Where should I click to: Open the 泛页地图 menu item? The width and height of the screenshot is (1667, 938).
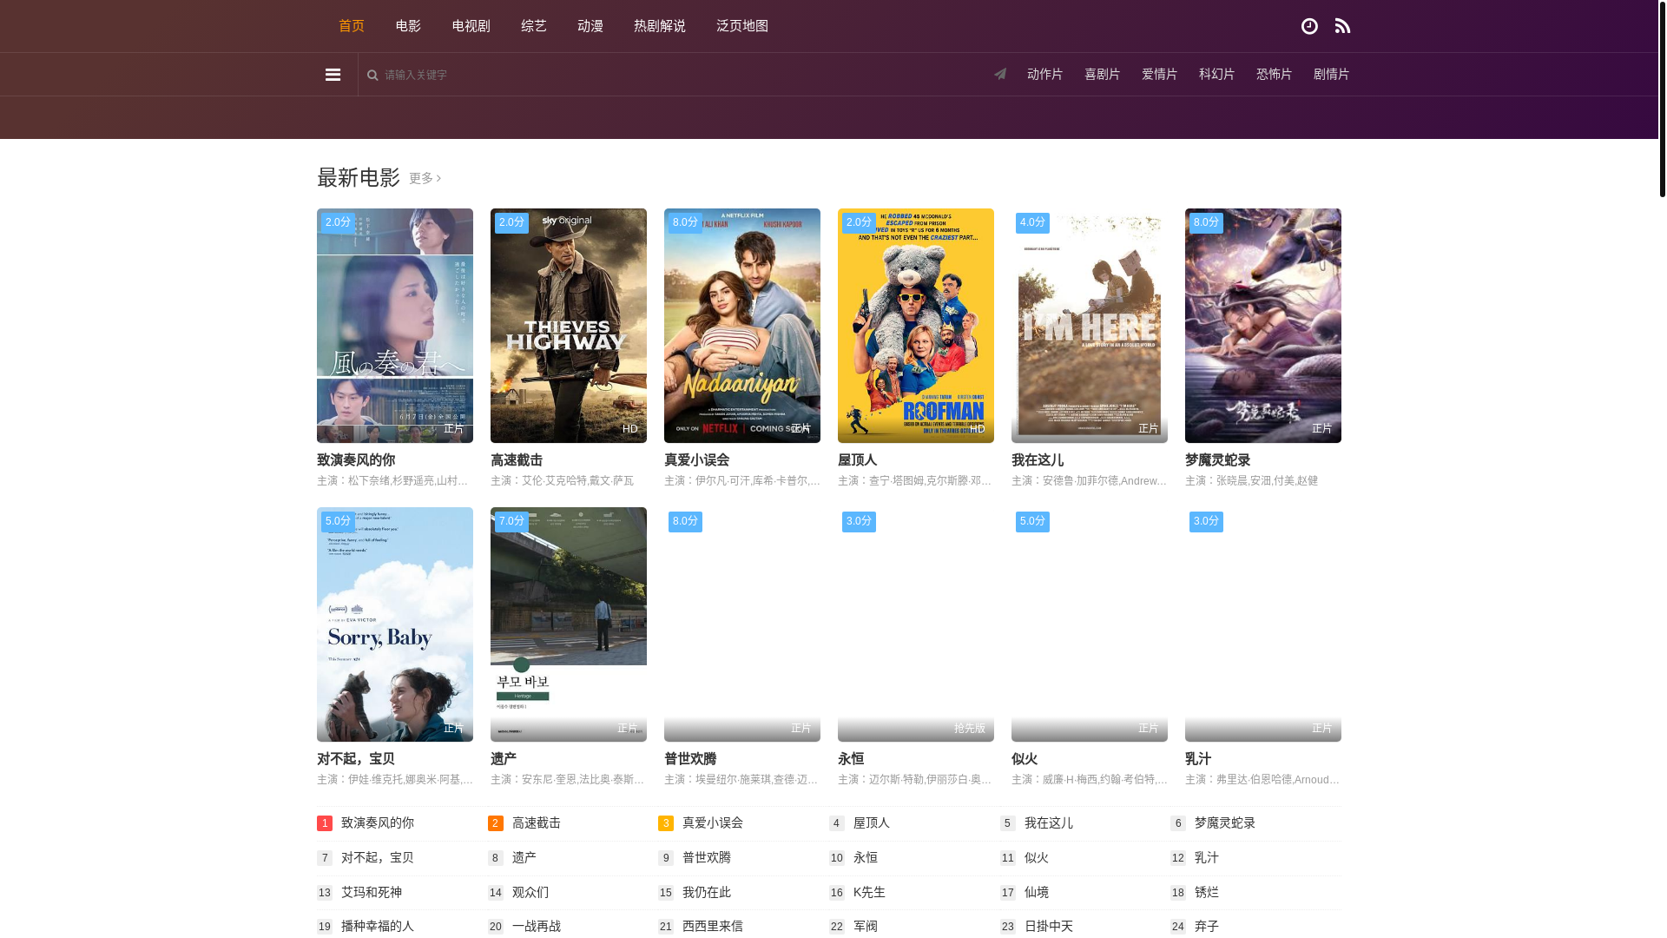(x=742, y=26)
